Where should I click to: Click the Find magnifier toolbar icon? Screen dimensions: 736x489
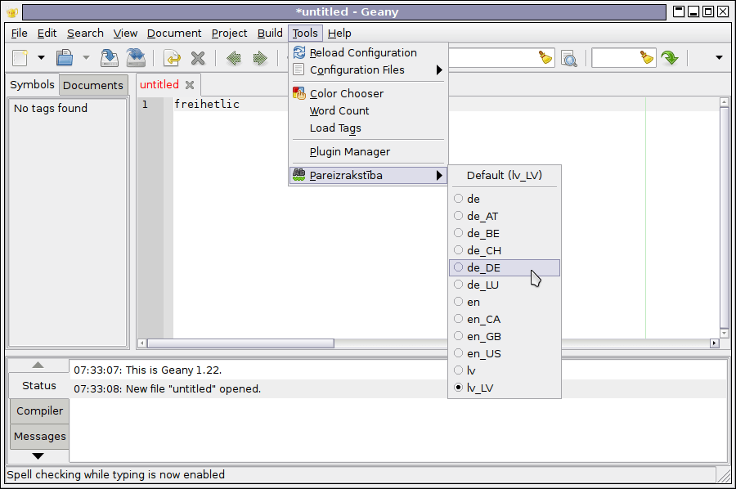pos(569,58)
